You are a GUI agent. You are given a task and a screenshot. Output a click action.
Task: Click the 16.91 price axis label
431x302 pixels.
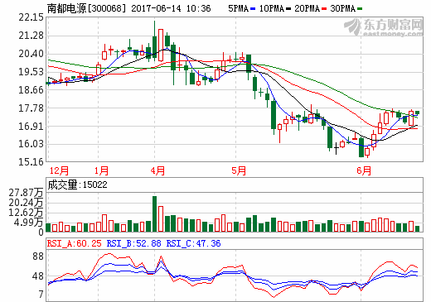pos(31,127)
